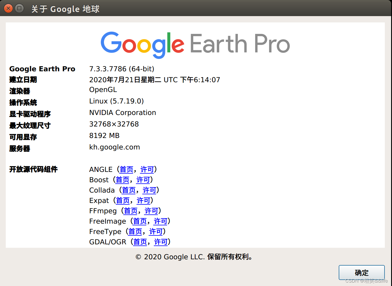Open the GDAL/OGR 许可 link
The image size is (392, 286).
tap(161, 242)
